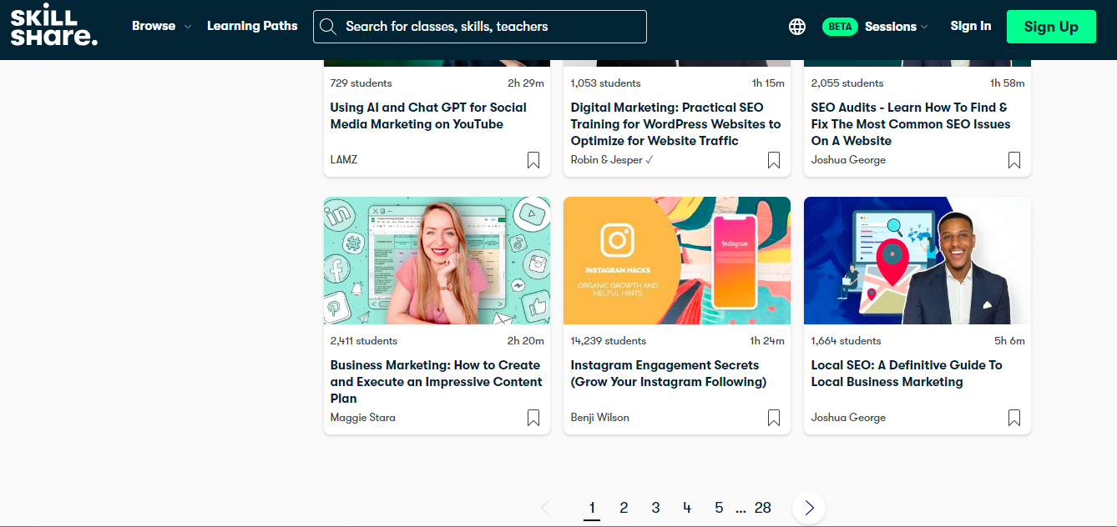Open Digital Marketing Practical SEO Training title

point(675,124)
